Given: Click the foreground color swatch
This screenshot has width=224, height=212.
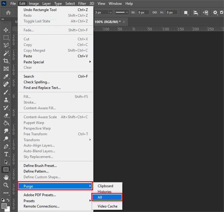Looking at the screenshot, I should coord(4,206).
